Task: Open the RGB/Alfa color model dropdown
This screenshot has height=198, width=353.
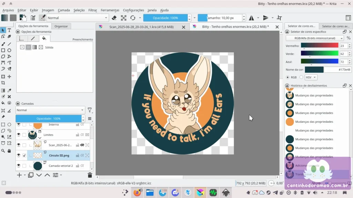Action: 315,38
